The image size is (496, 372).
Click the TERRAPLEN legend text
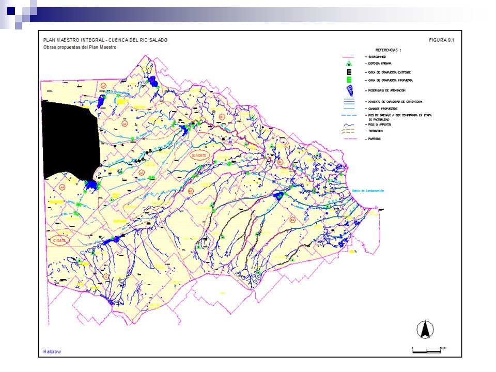376,131
